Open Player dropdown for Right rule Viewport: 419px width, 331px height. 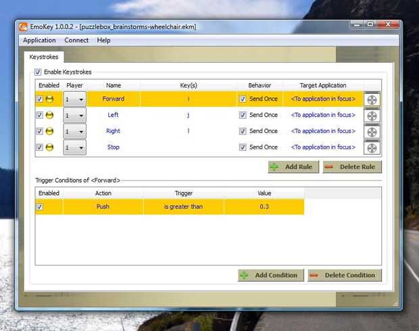pos(75,132)
